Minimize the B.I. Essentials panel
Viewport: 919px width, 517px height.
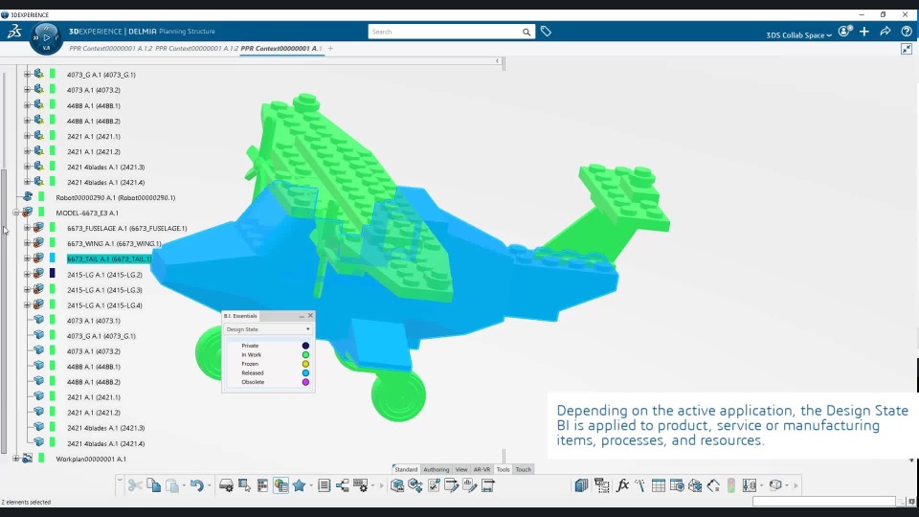click(x=302, y=316)
